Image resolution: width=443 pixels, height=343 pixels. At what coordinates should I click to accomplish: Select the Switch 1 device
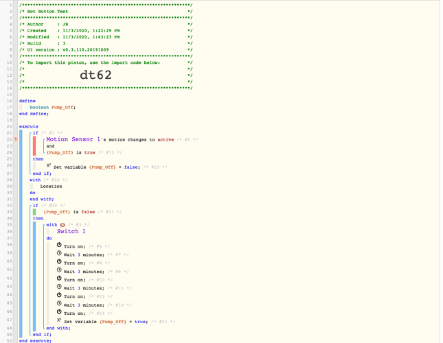pyautogui.click(x=71, y=231)
